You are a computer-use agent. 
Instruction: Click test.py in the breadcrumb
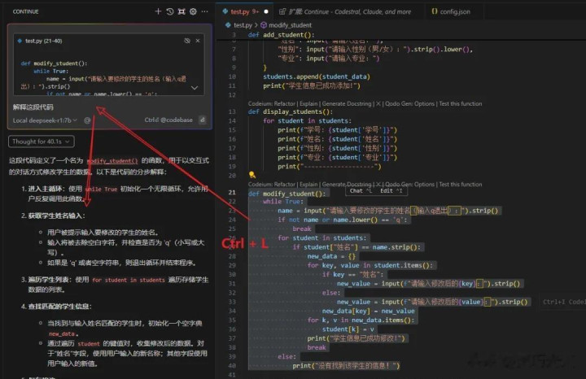243,25
